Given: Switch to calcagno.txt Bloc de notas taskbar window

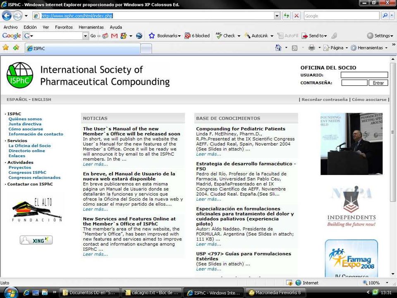Looking at the screenshot, I should (151, 293).
